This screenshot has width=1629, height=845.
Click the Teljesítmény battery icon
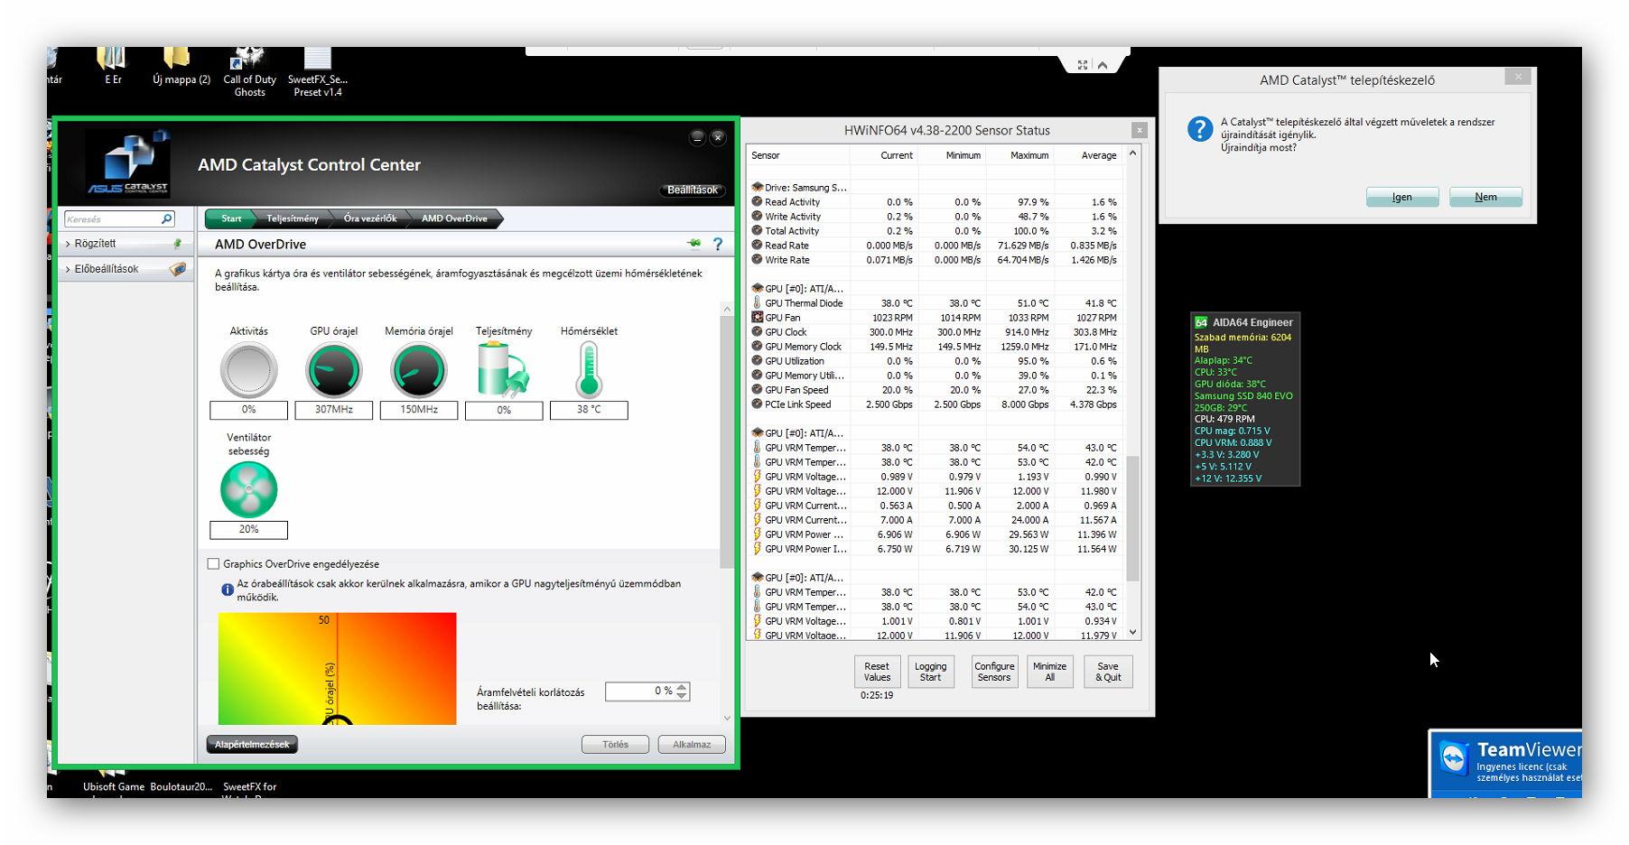[x=503, y=370]
